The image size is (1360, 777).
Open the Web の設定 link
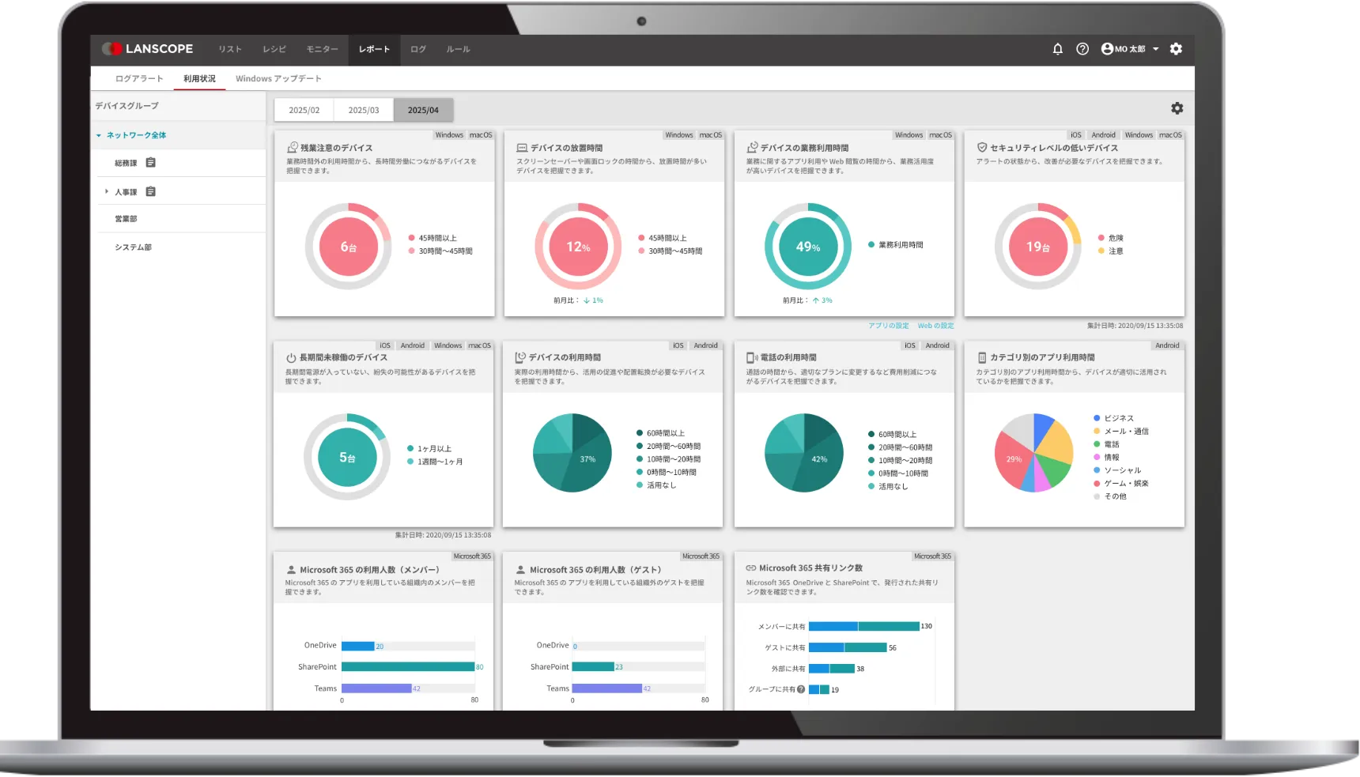point(935,325)
